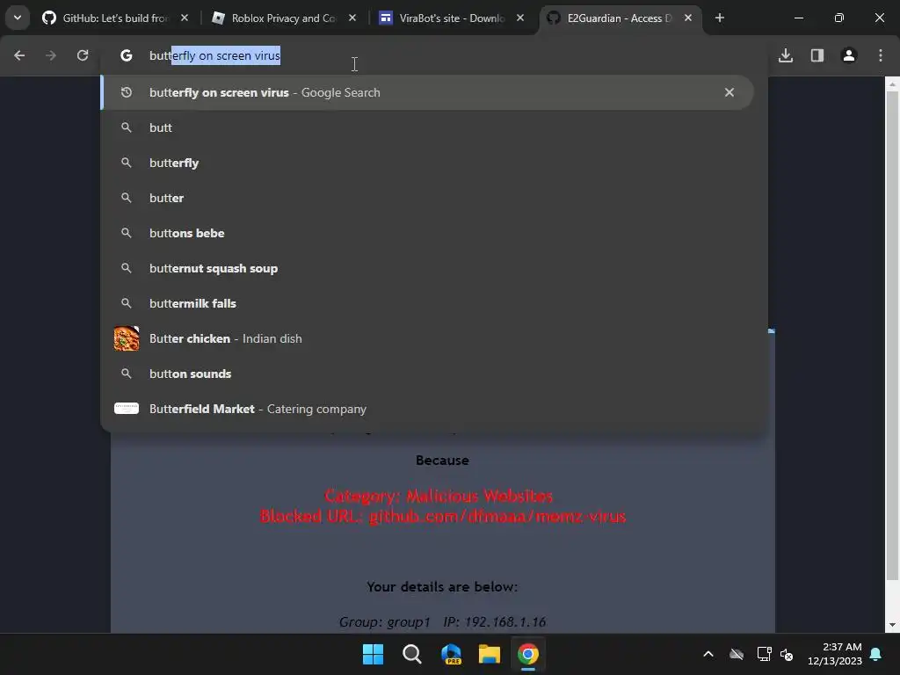The image size is (900, 675).
Task: Open the Windows Start menu
Action: tap(373, 654)
